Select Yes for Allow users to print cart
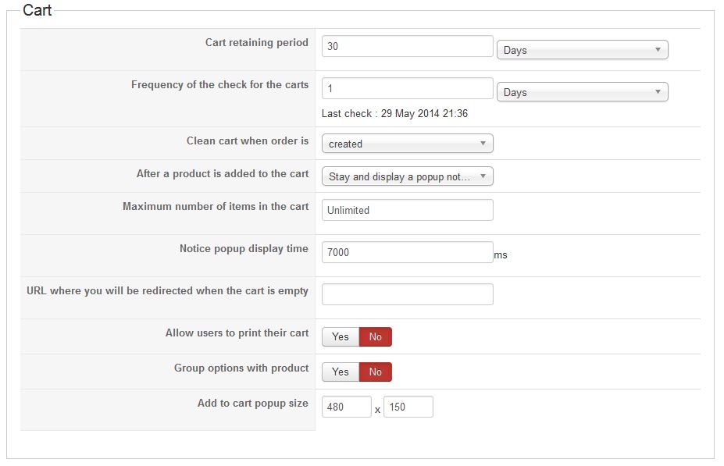Viewport: 724px width, 466px height. pos(341,336)
